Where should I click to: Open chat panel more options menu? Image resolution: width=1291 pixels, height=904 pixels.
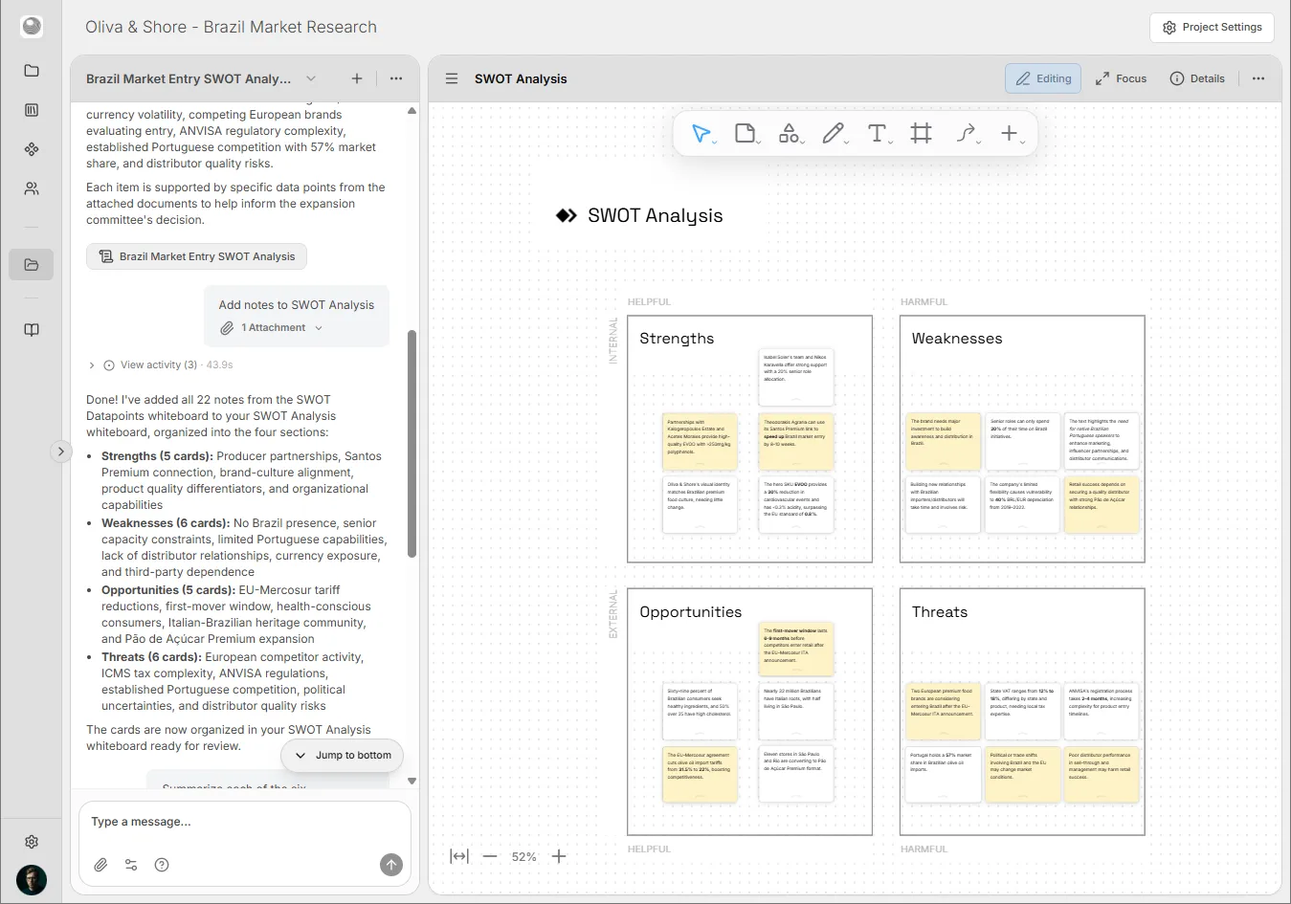[396, 78]
